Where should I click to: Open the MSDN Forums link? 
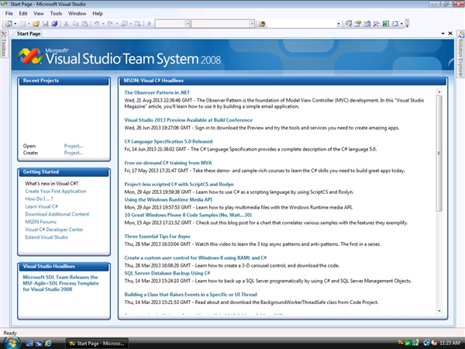tap(40, 222)
